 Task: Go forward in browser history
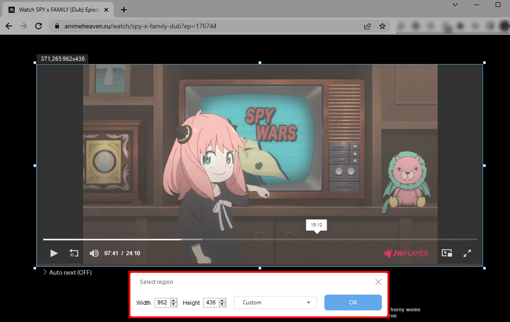click(24, 26)
